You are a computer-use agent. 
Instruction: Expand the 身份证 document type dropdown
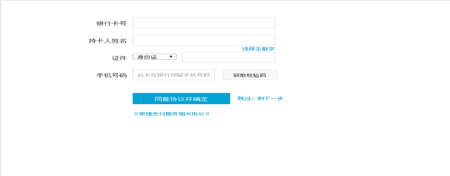(x=154, y=57)
